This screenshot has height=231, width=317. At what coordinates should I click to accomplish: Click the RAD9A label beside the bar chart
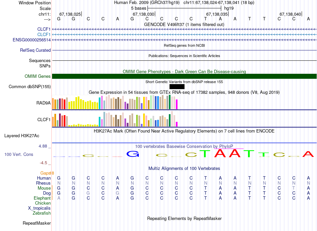tap(43, 103)
